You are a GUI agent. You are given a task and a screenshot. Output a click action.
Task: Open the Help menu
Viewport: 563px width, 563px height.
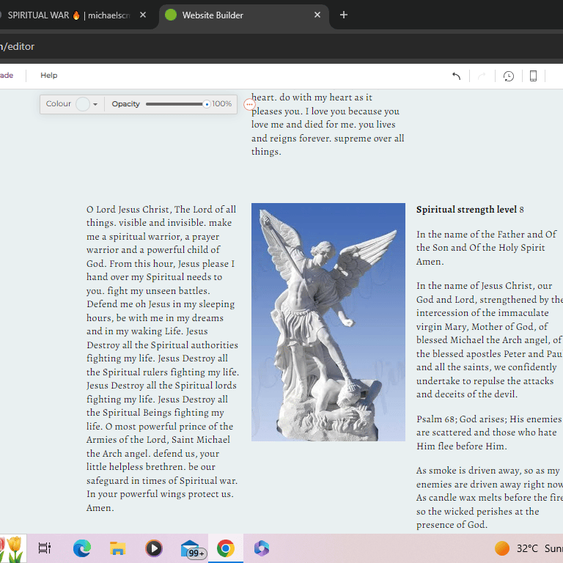tap(49, 75)
